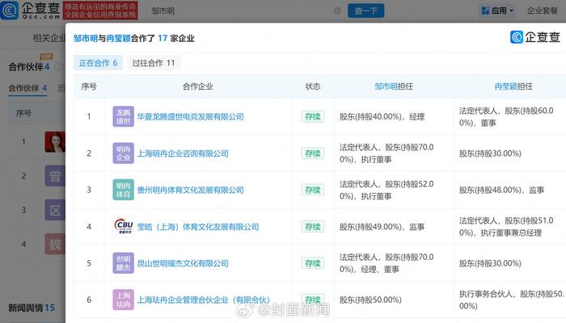Click the 合作伙伴 4 tab in background page

coord(27,88)
